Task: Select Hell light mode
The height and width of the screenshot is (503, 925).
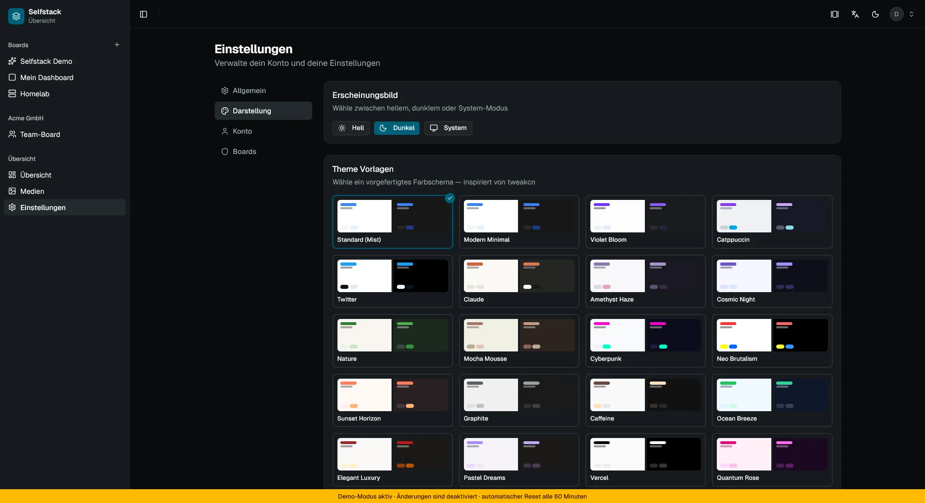Action: tap(351, 128)
